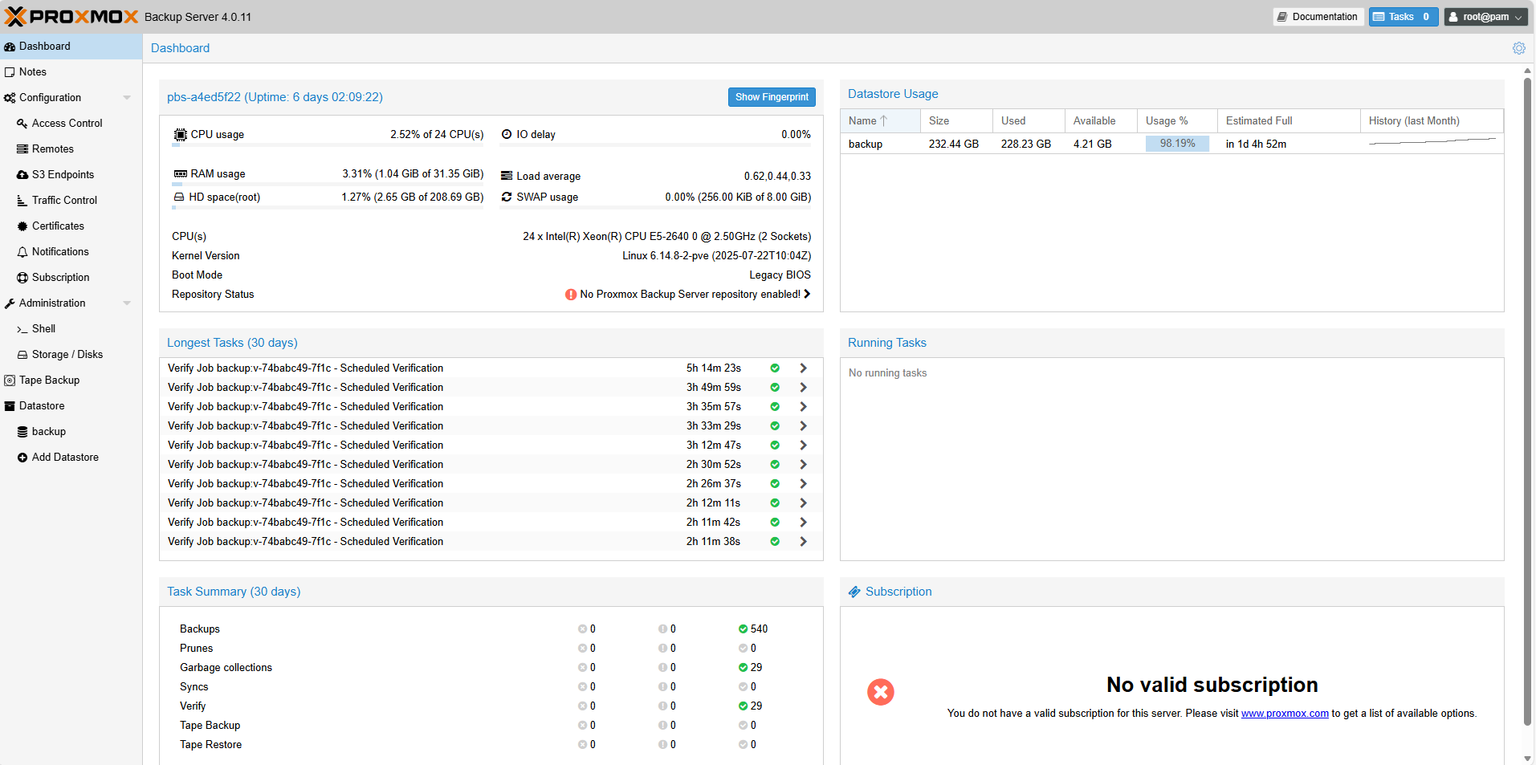Select Certificates in the sidebar

point(57,226)
